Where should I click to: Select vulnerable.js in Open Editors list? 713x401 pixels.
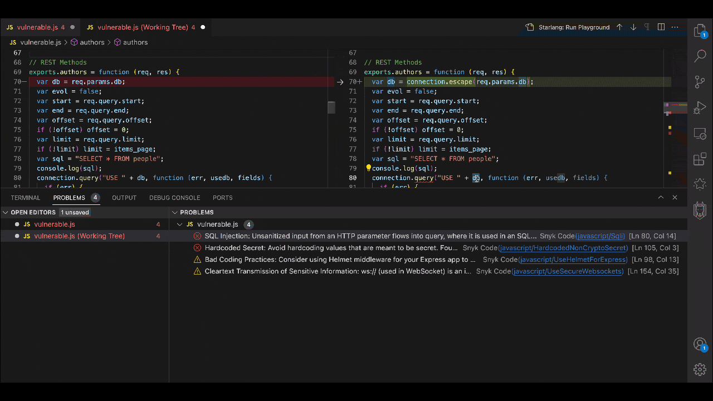pos(84,224)
